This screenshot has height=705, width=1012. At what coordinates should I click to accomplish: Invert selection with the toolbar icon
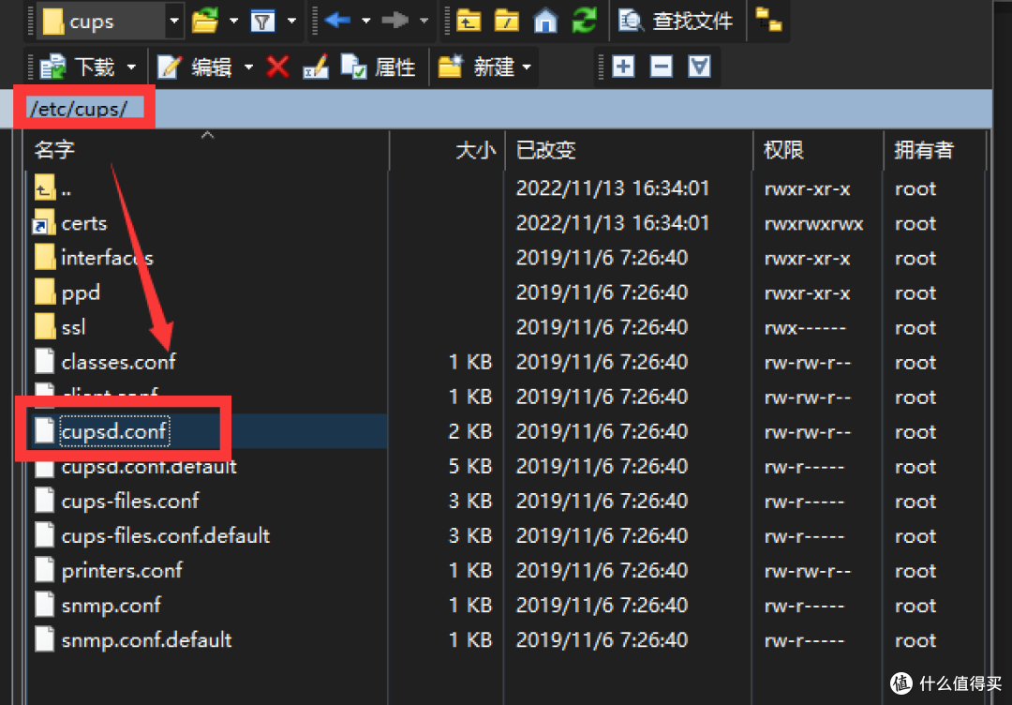click(x=700, y=67)
